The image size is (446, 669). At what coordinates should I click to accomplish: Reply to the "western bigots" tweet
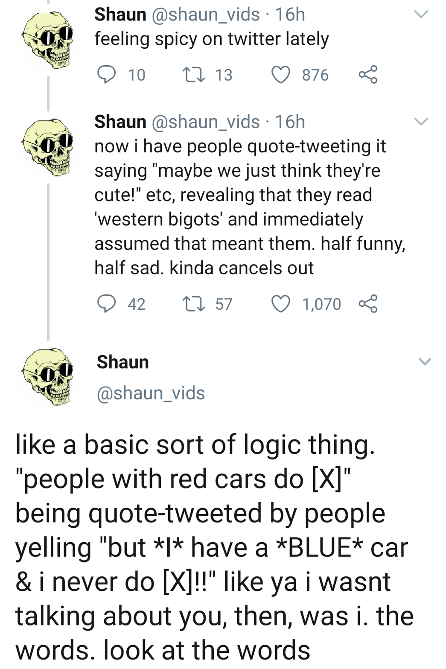pos(106,304)
